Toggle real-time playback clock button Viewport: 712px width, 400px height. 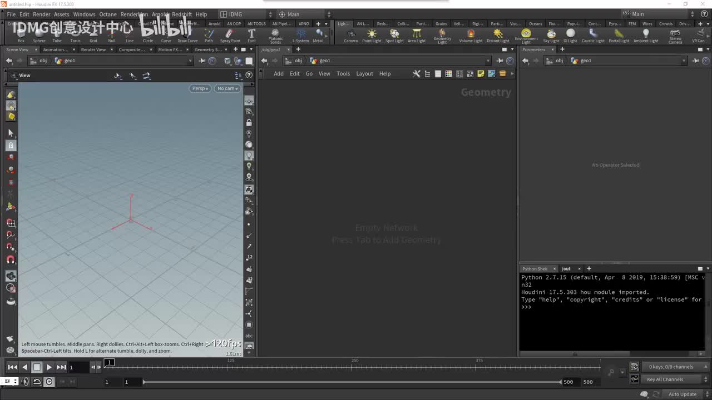[x=50, y=382]
